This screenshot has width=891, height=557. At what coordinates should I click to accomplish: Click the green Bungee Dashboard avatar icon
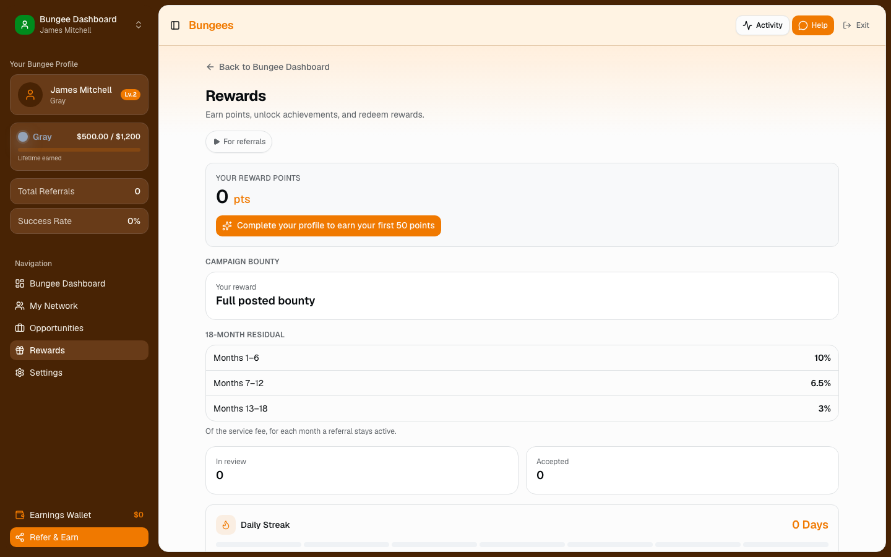tap(25, 25)
